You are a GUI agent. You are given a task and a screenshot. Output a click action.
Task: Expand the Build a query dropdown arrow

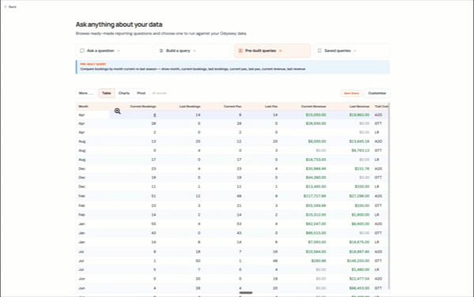[x=194, y=51]
